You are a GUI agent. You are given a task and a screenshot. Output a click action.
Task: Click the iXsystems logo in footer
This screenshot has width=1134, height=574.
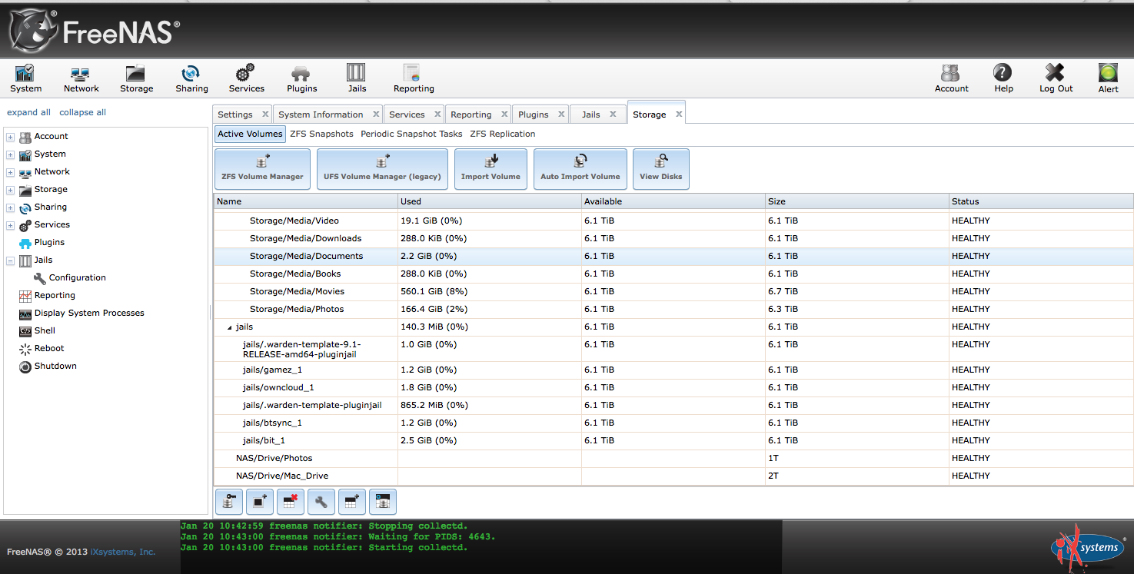(1087, 546)
